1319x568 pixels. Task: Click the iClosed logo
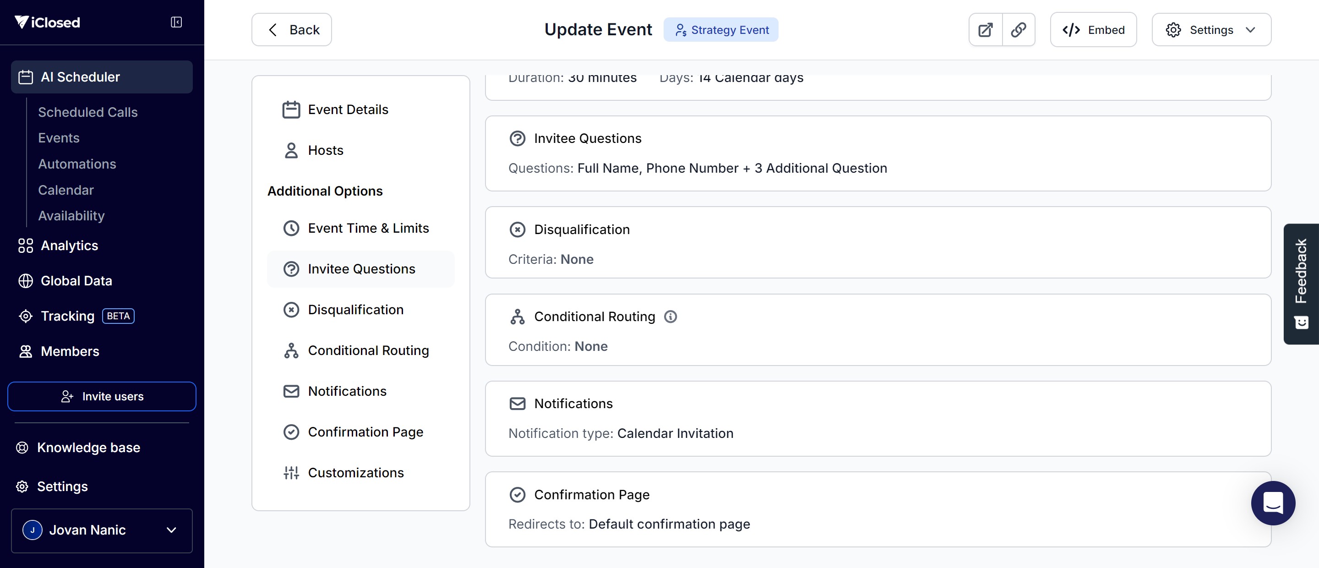pyautogui.click(x=48, y=22)
